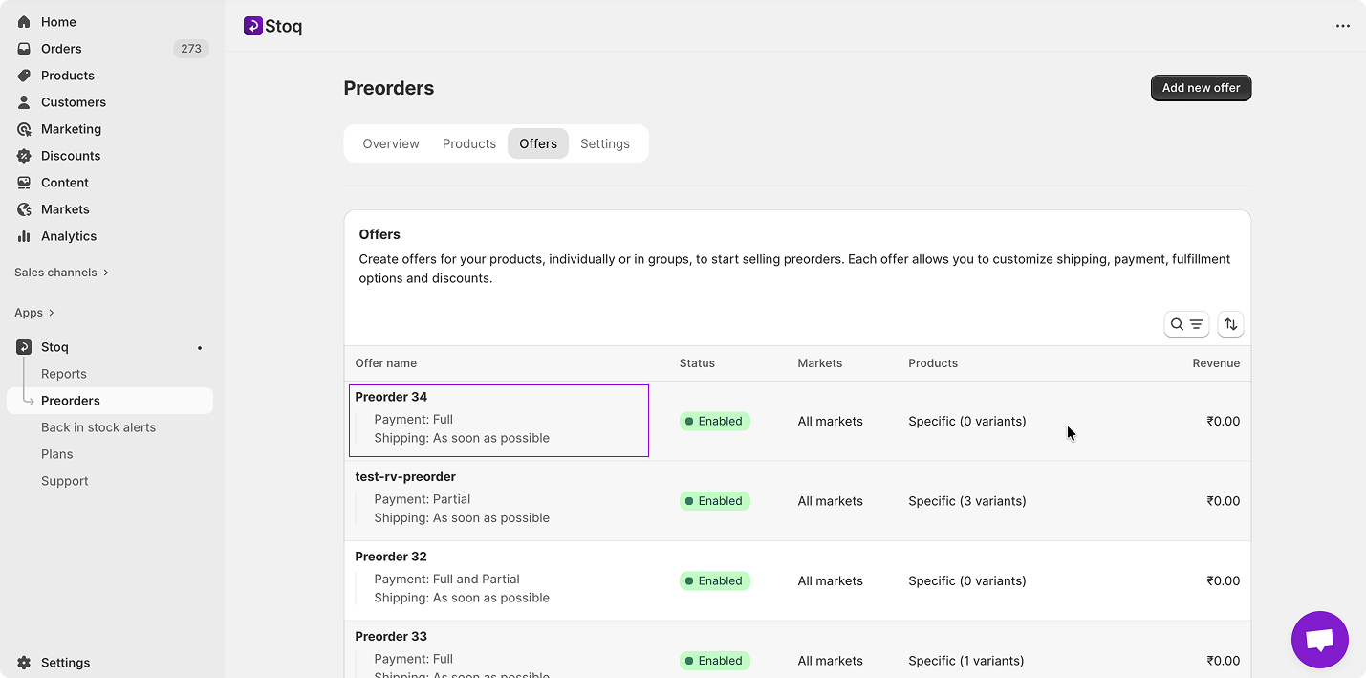Open the Marketing page link
The image size is (1366, 678).
[x=71, y=129]
